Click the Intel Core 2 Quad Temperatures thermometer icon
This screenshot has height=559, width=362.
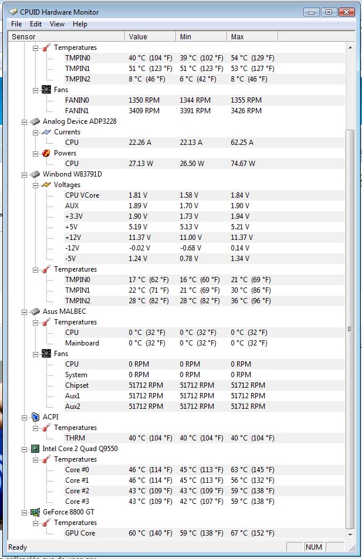46,459
